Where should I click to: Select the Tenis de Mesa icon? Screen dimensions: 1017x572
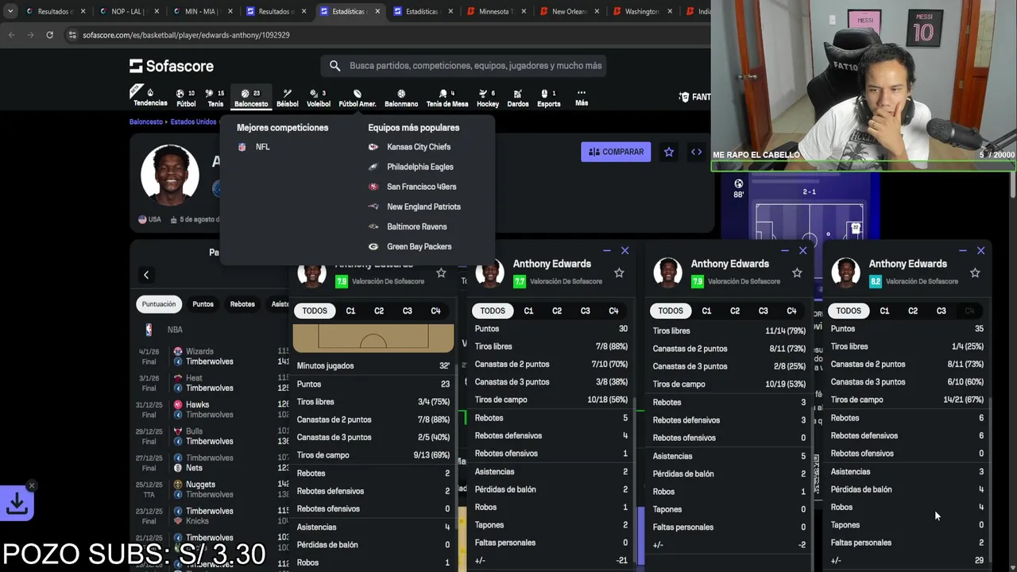point(447,97)
